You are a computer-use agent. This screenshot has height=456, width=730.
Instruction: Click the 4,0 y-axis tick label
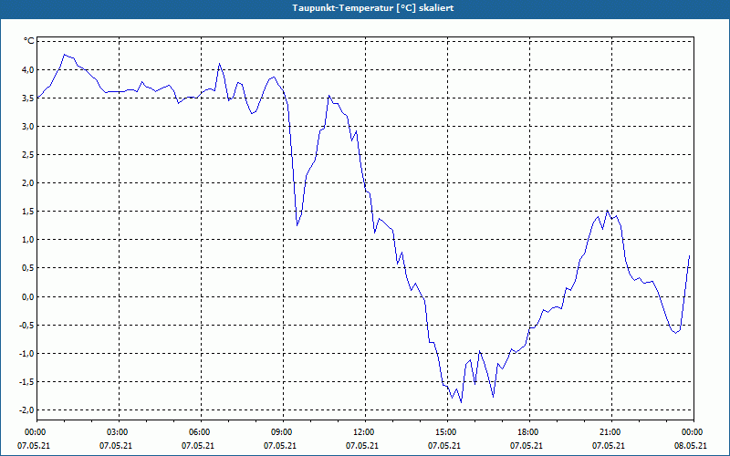[x=27, y=70]
